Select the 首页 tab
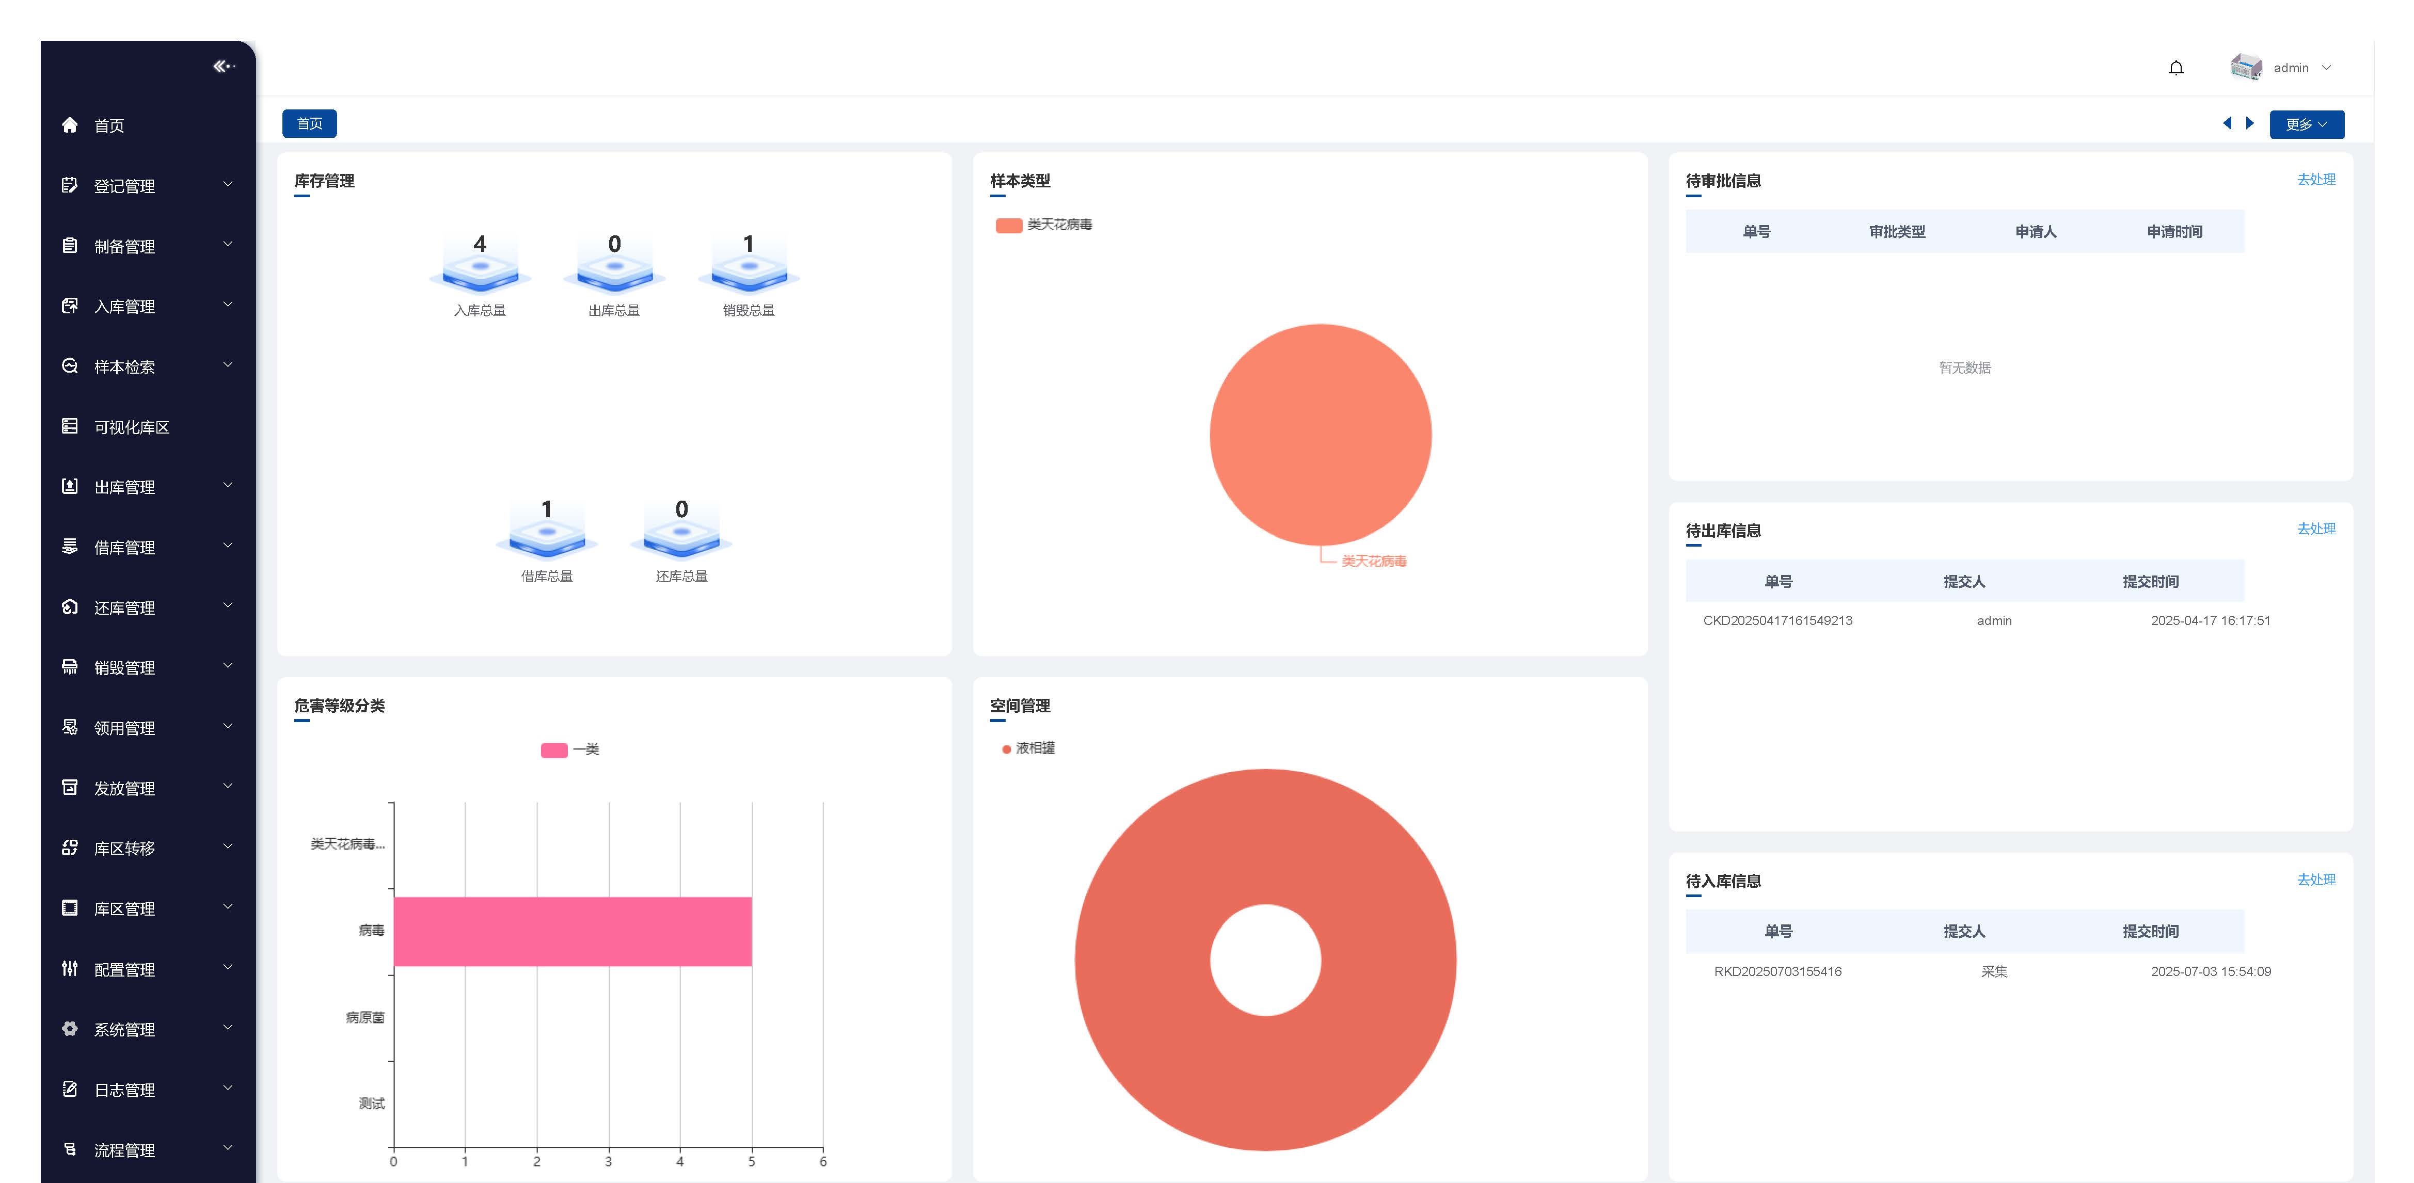This screenshot has width=2414, height=1183. pos(309,124)
